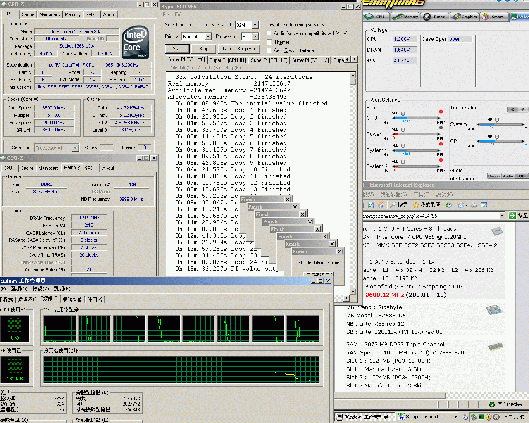Viewport: 529px width, 423px height.
Task: Set the alert sound to Audio
Action: click(x=508, y=176)
